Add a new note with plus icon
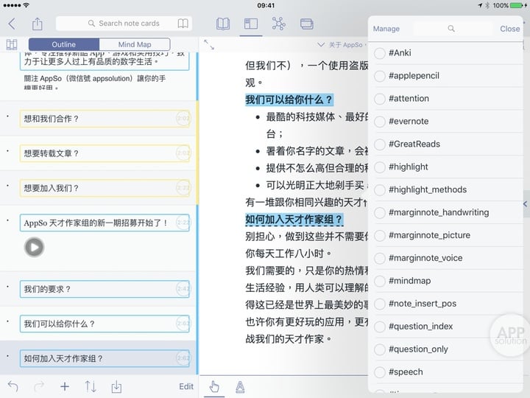 click(x=65, y=386)
